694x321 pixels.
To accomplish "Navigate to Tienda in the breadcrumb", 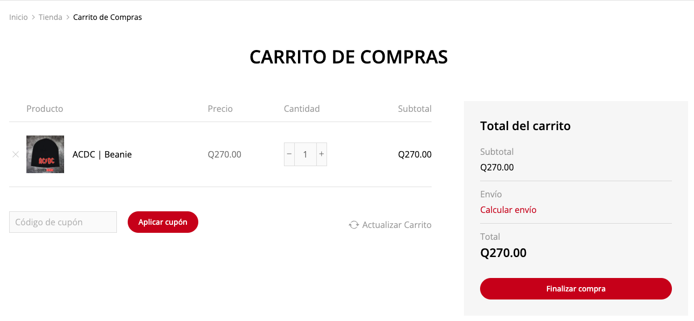I will pos(51,17).
